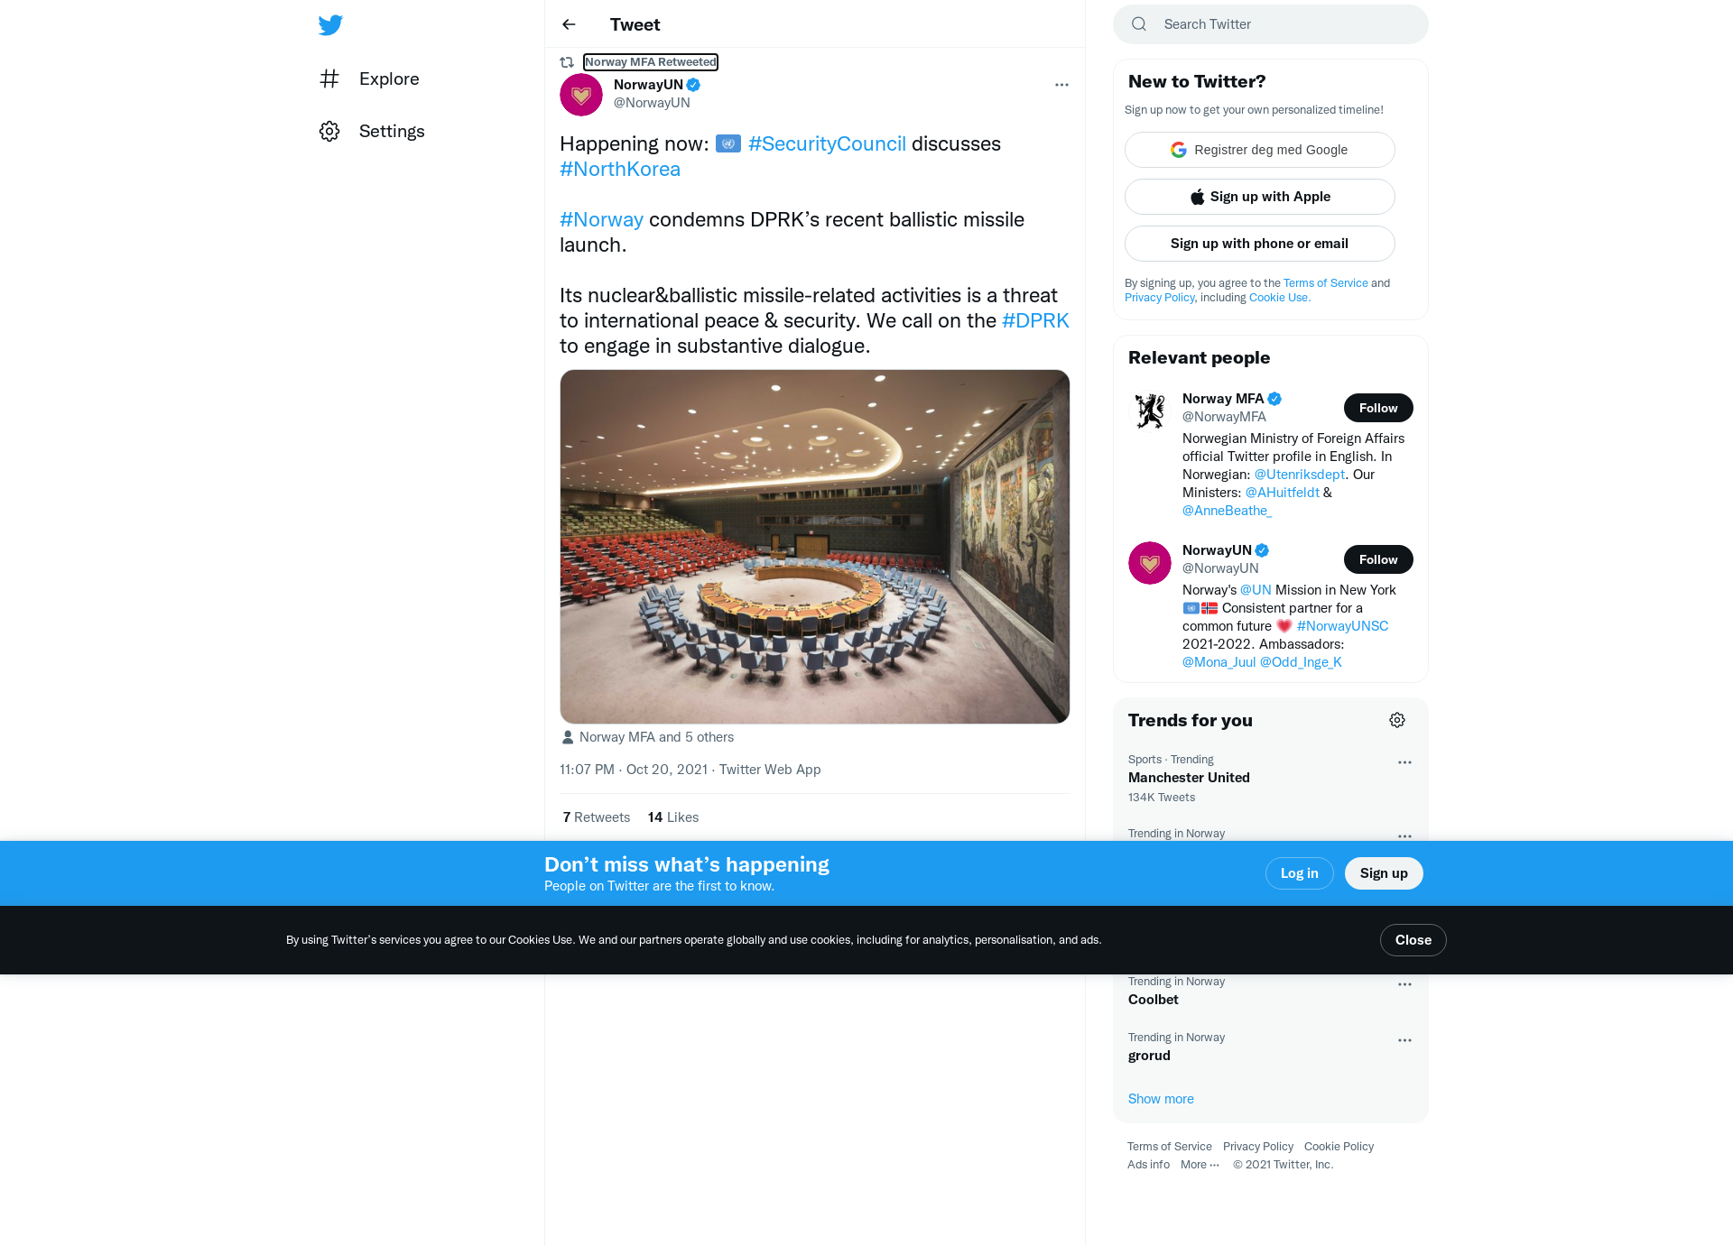The image size is (1733, 1246).
Task: Follow the NorwayUN account
Action: tap(1378, 559)
